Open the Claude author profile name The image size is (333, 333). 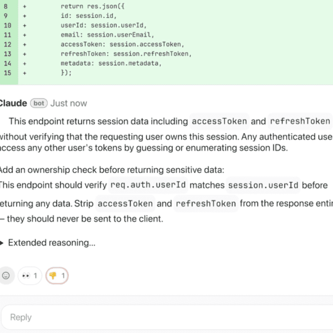[12, 103]
